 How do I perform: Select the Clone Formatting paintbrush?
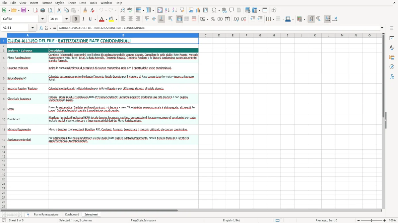[85, 10]
